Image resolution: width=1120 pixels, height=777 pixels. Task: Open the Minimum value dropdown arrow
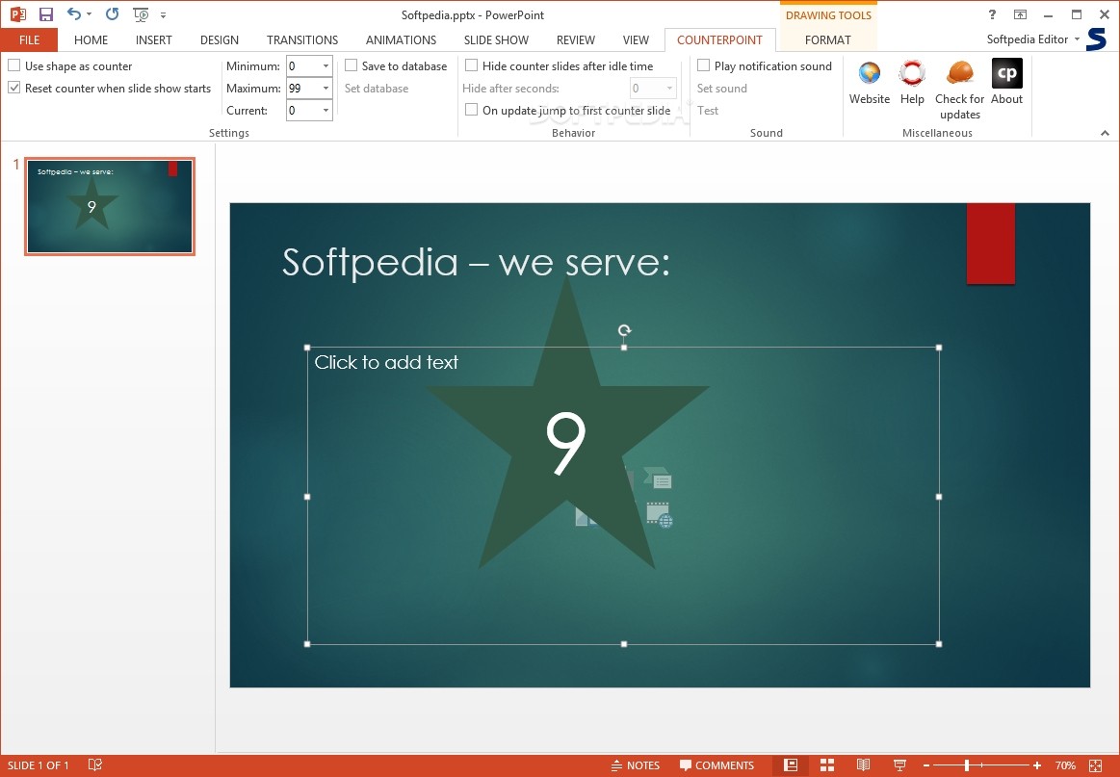coord(326,65)
